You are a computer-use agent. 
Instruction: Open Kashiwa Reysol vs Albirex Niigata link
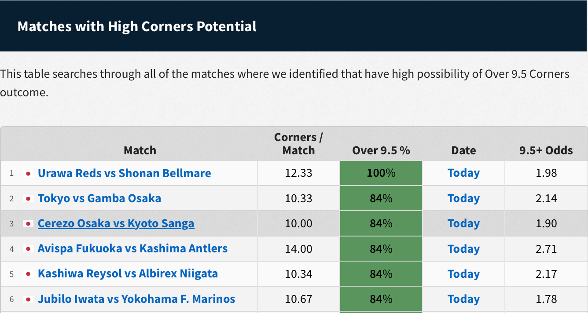[x=129, y=273]
